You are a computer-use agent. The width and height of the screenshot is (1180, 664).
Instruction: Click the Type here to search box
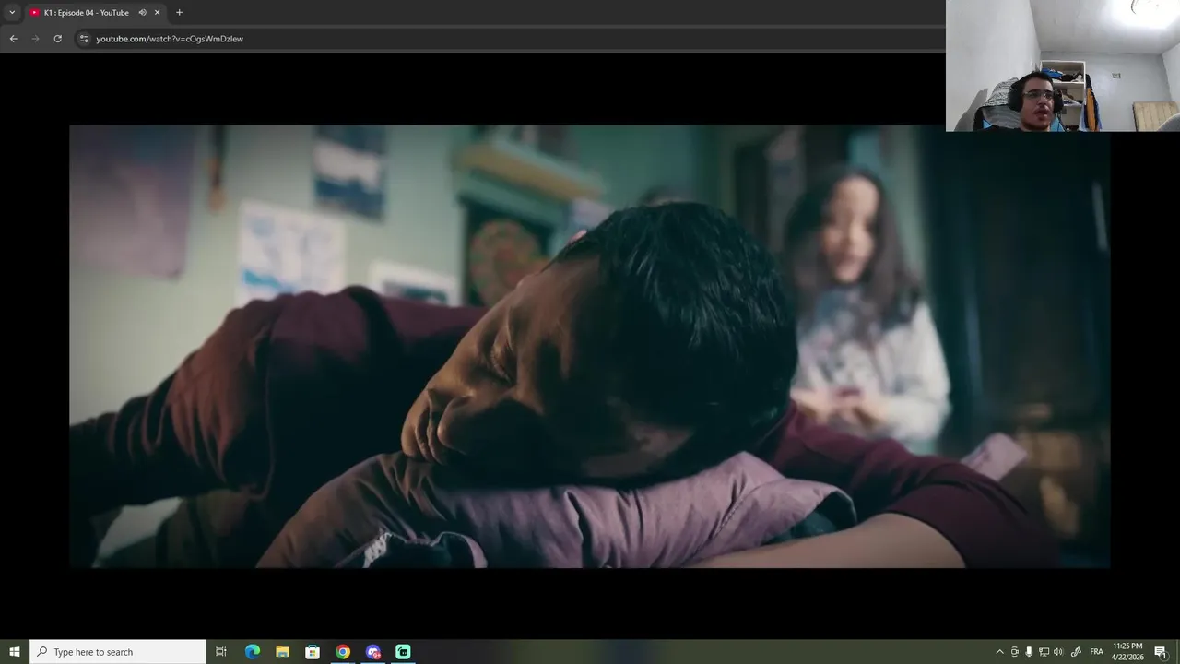point(118,652)
